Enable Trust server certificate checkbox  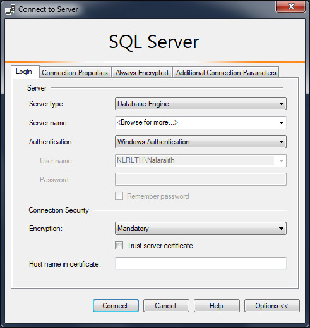tap(119, 246)
